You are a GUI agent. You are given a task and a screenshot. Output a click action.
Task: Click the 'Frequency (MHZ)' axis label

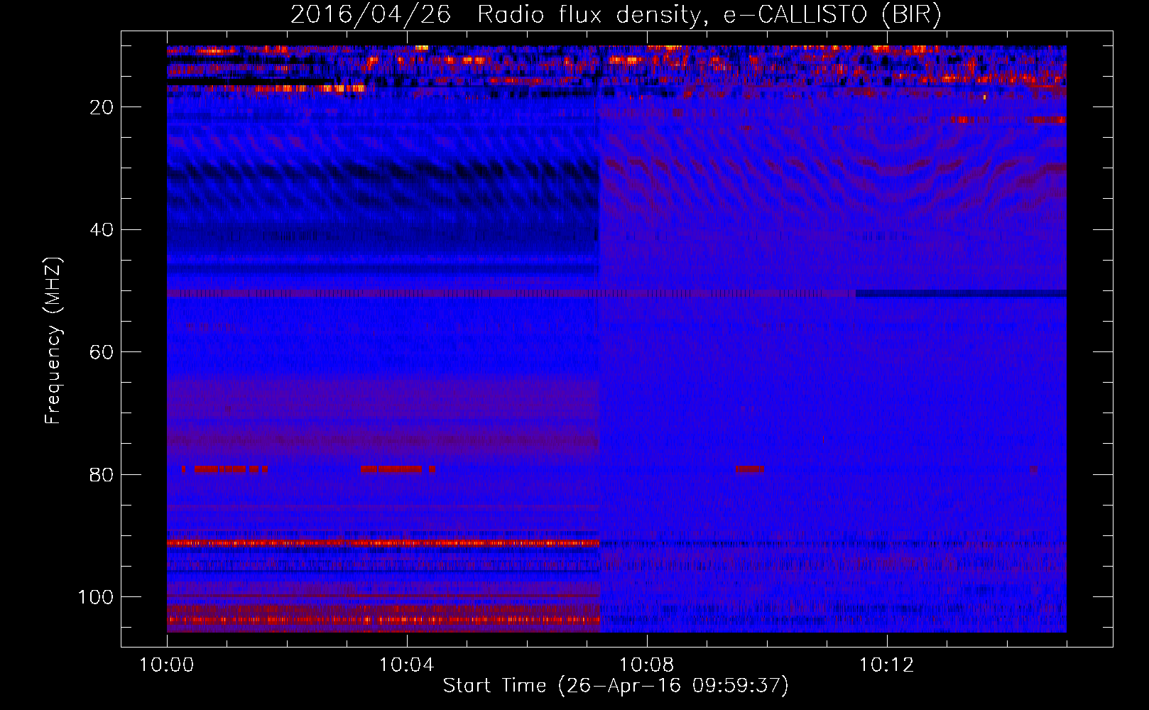[x=53, y=341]
